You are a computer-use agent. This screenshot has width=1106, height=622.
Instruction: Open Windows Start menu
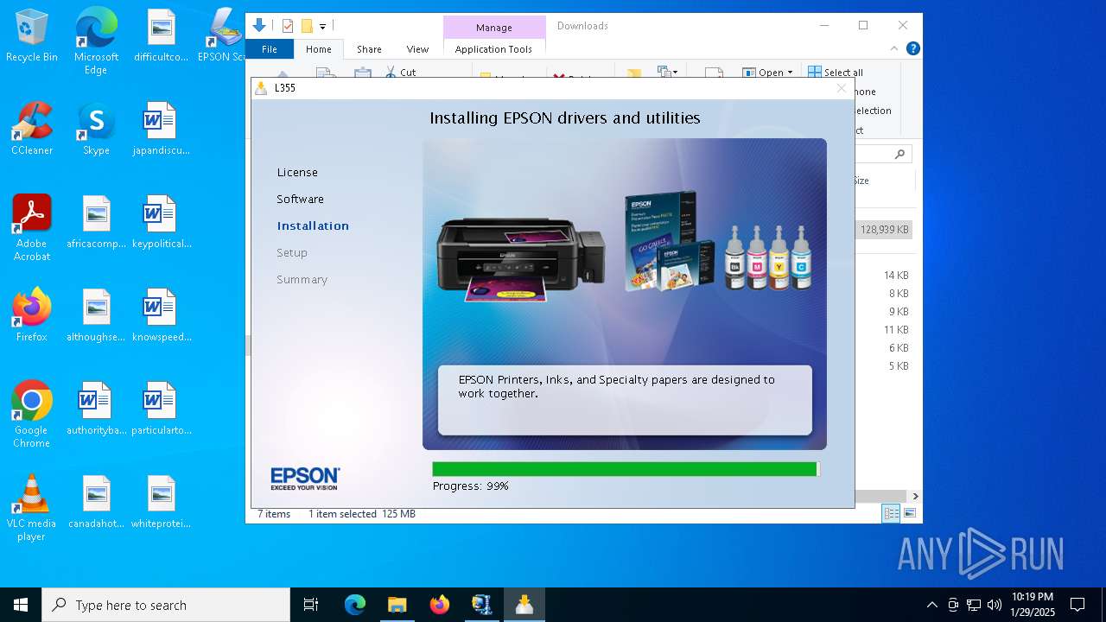point(21,605)
